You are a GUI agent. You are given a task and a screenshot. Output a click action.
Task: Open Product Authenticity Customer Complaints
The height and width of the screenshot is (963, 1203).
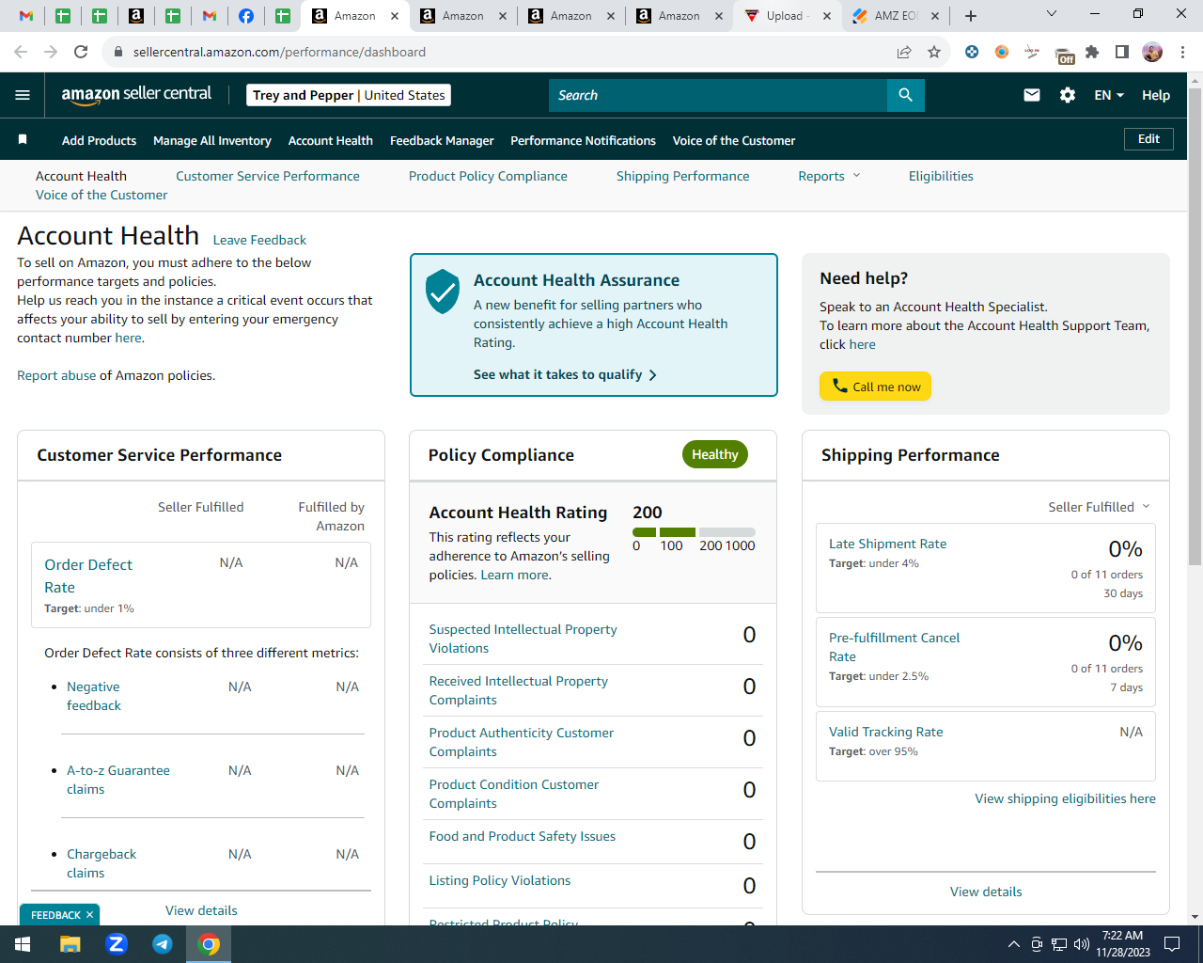521,742
